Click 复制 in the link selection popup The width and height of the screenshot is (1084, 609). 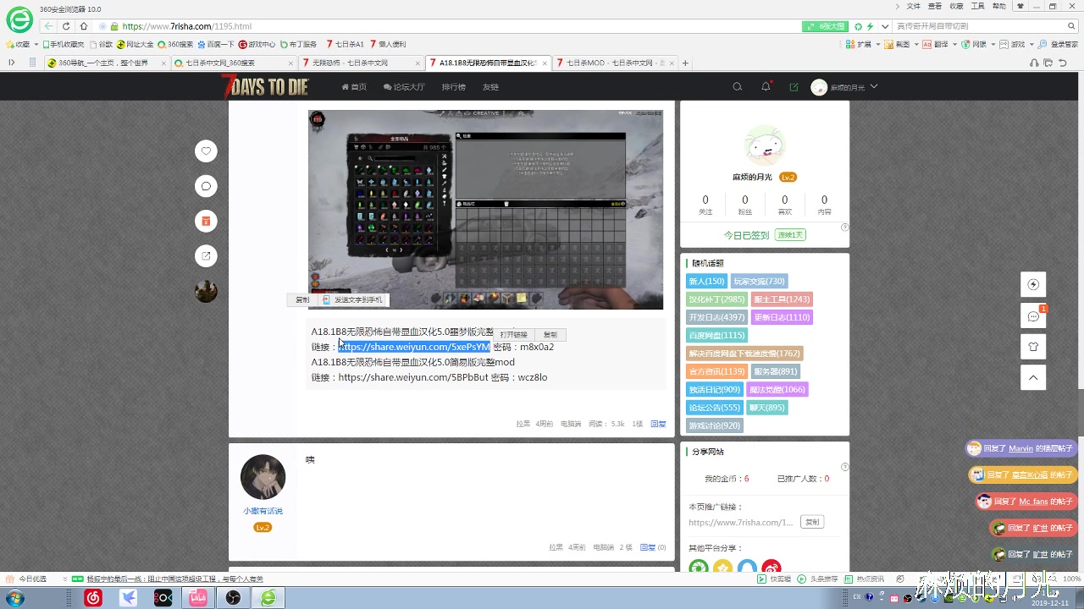coord(550,335)
